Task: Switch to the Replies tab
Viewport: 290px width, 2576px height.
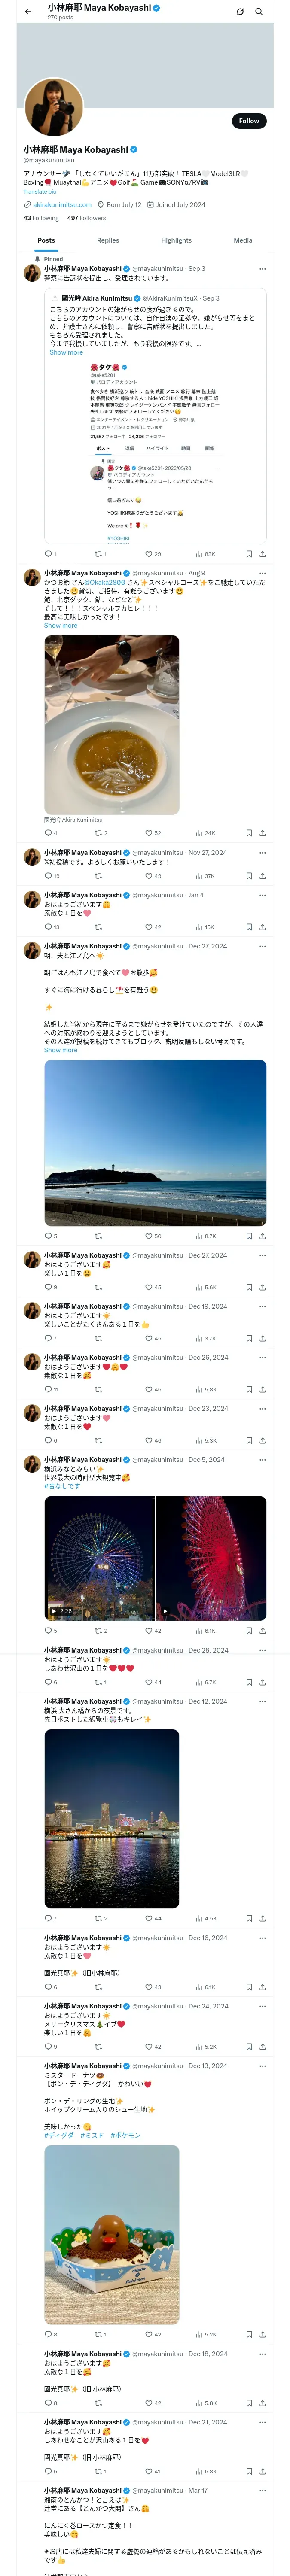Action: click(108, 240)
